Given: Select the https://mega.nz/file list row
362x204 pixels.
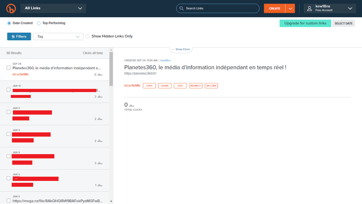Looking at the screenshot, I should 57,201.
